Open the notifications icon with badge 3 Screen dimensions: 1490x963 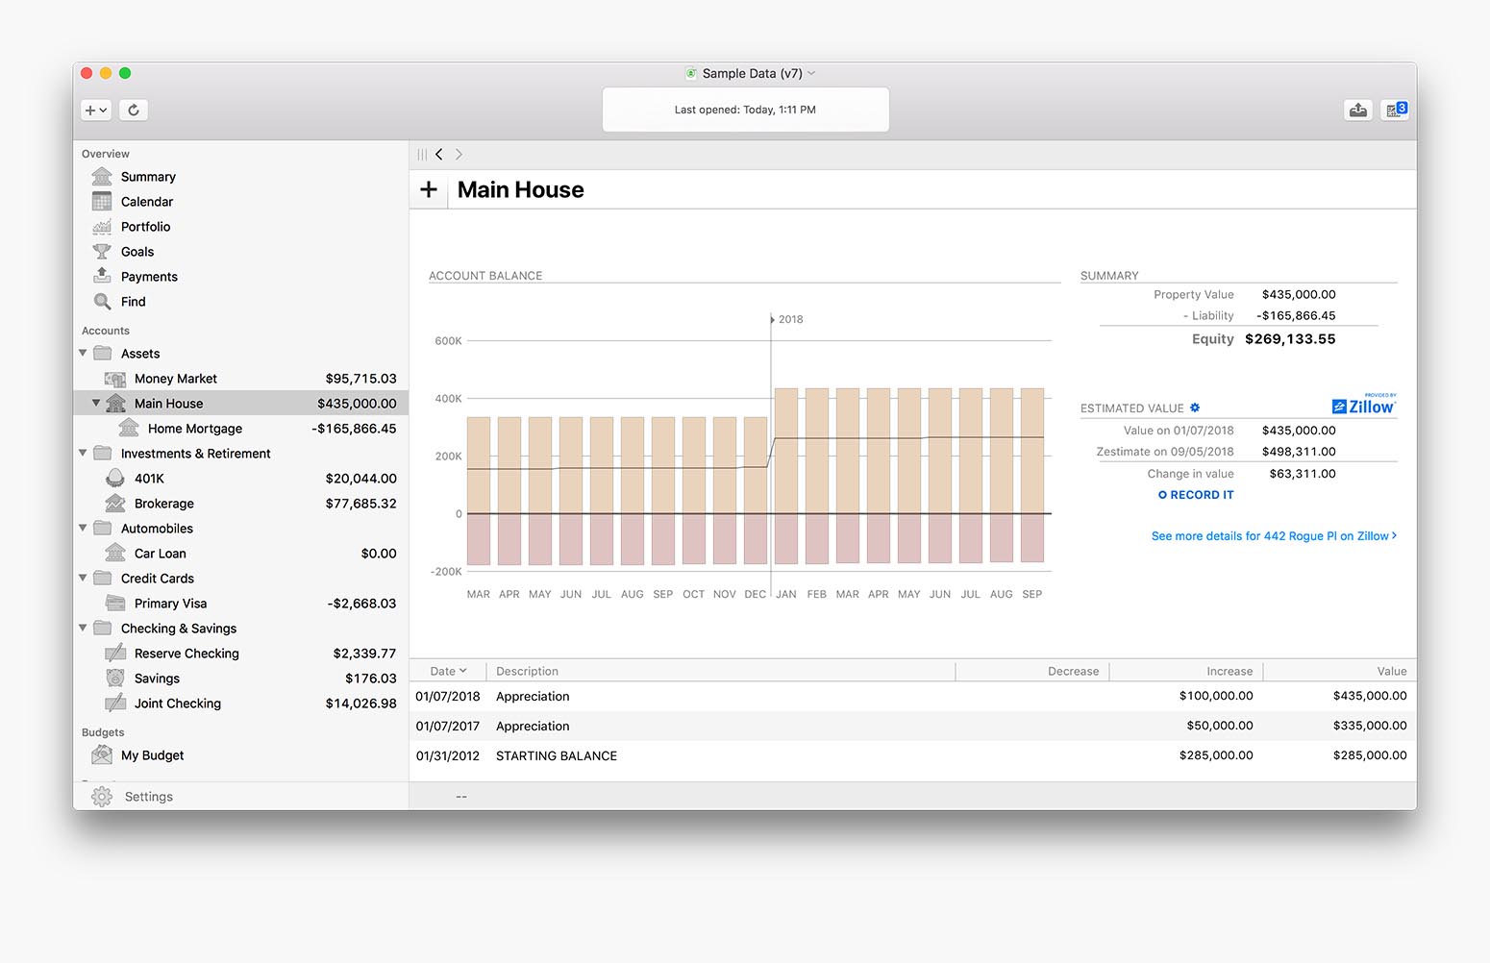[x=1396, y=110]
